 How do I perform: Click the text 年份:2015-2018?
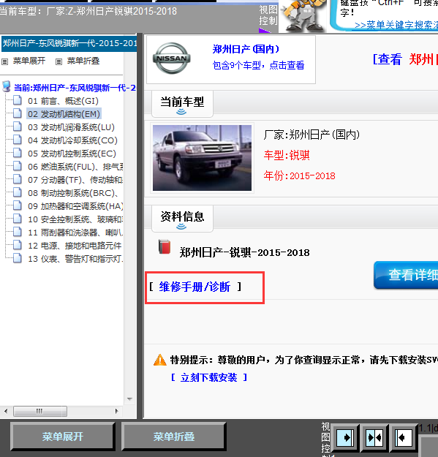[x=299, y=175]
